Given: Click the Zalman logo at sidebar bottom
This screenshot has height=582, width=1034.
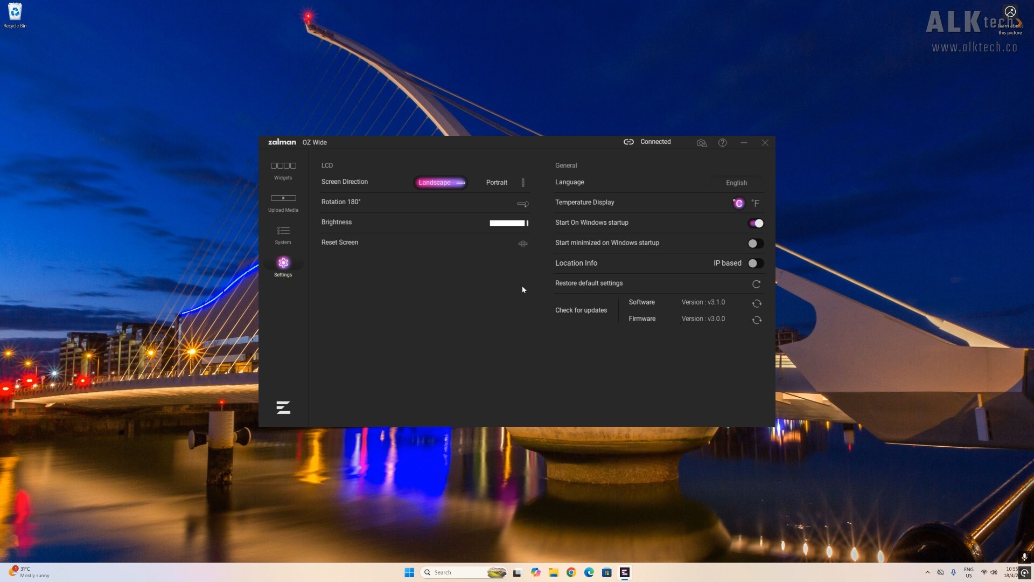Looking at the screenshot, I should [283, 407].
